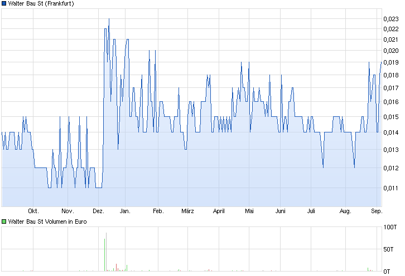Click the 0,012 price axis label
Screen dimensions: 405x276
click(391, 168)
